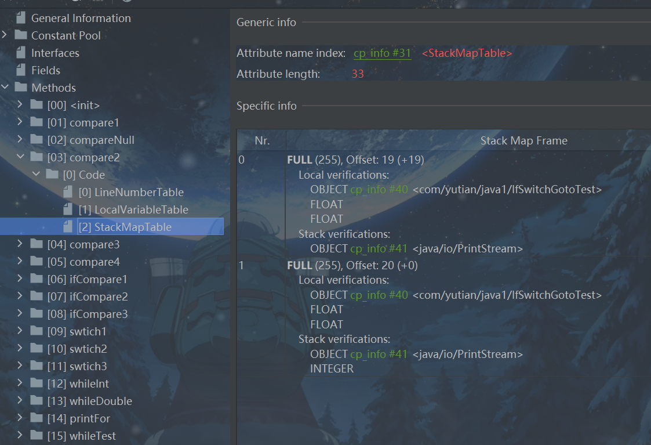This screenshot has height=445, width=651.
Task: Select the [2] StackMapTable tree entry
Action: tap(133, 227)
